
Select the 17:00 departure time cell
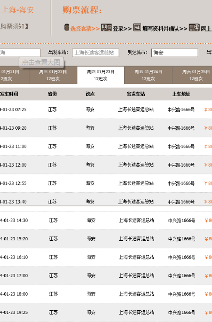[14, 276]
